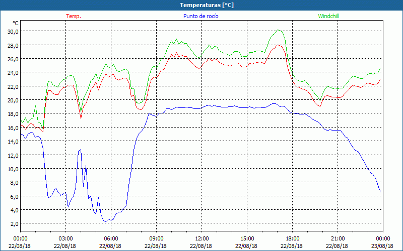Click the 12:00 time axis label
This screenshot has width=403, height=251.
coord(202,239)
